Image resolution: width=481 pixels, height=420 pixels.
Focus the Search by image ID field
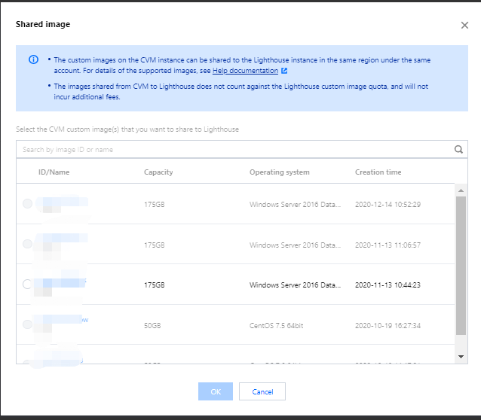point(234,150)
